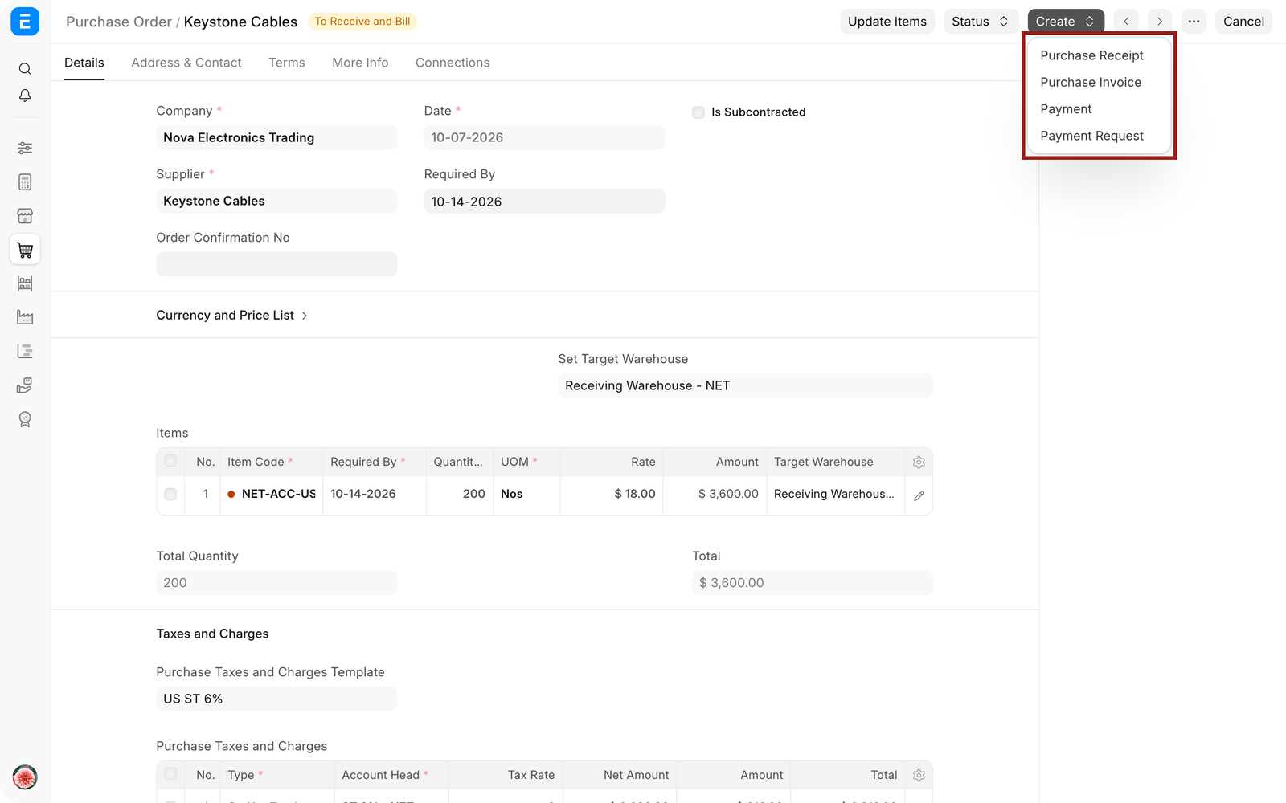This screenshot has height=803, width=1286.
Task: Open the ERPNext home logo
Action: coord(25,22)
